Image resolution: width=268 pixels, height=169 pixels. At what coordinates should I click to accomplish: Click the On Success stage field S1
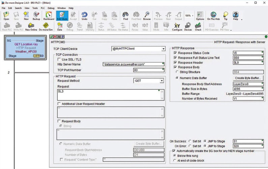248,141
